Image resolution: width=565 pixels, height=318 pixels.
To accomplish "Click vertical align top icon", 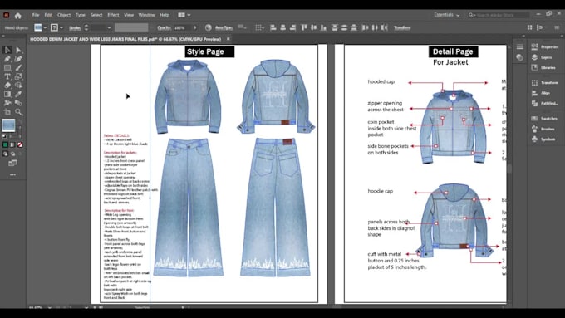I will click(x=304, y=27).
